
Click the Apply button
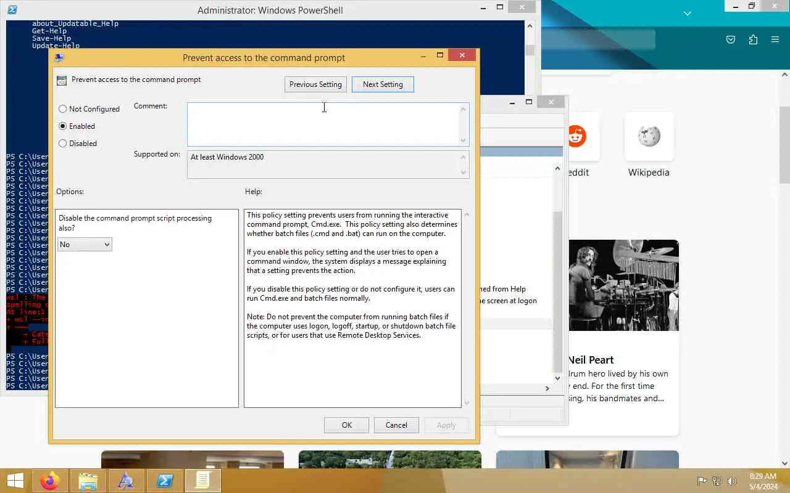[446, 425]
